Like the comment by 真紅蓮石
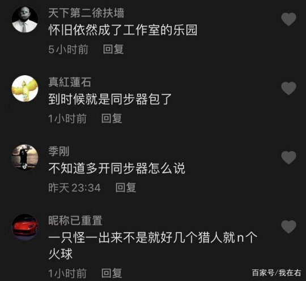 [288, 88]
